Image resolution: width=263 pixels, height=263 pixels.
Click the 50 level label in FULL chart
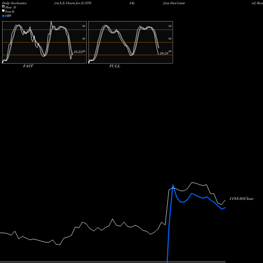[x=170, y=38]
